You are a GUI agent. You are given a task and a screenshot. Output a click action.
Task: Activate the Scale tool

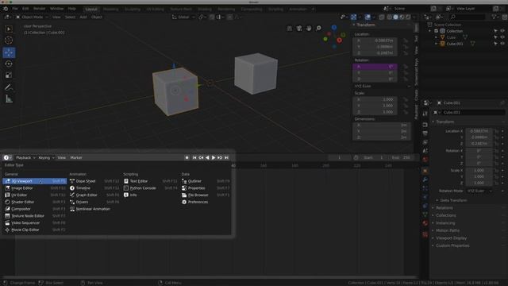9,75
